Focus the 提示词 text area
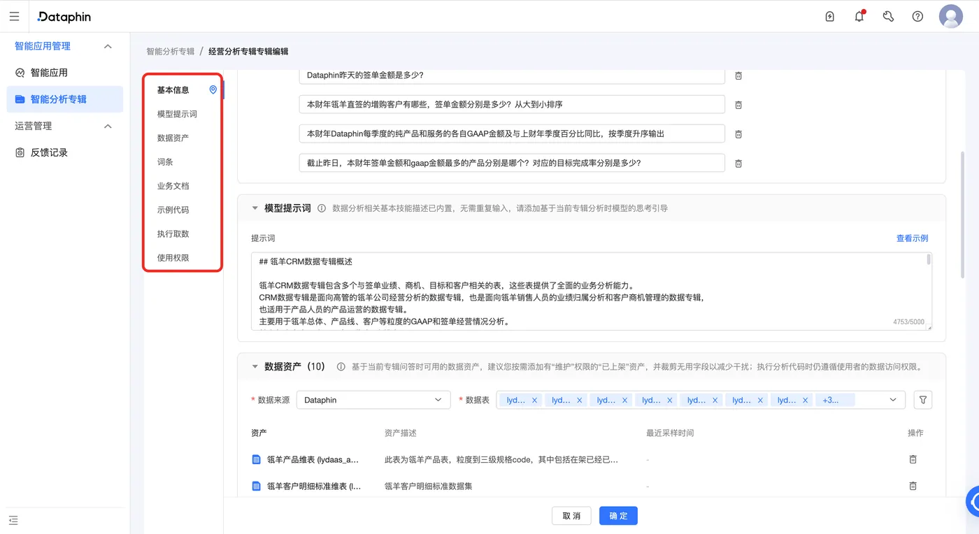This screenshot has height=534, width=979. pos(592,291)
